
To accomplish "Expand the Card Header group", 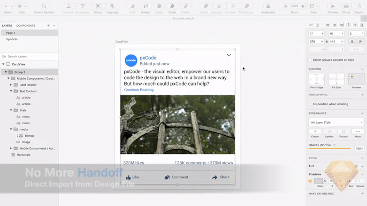I will [11, 85].
